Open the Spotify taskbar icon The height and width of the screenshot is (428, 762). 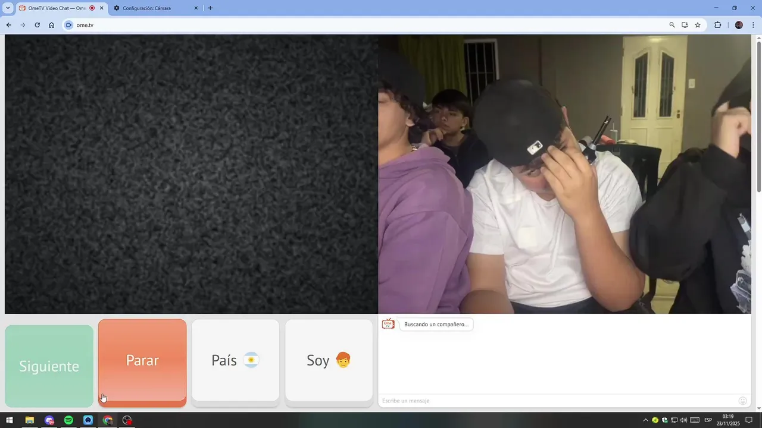click(x=68, y=420)
